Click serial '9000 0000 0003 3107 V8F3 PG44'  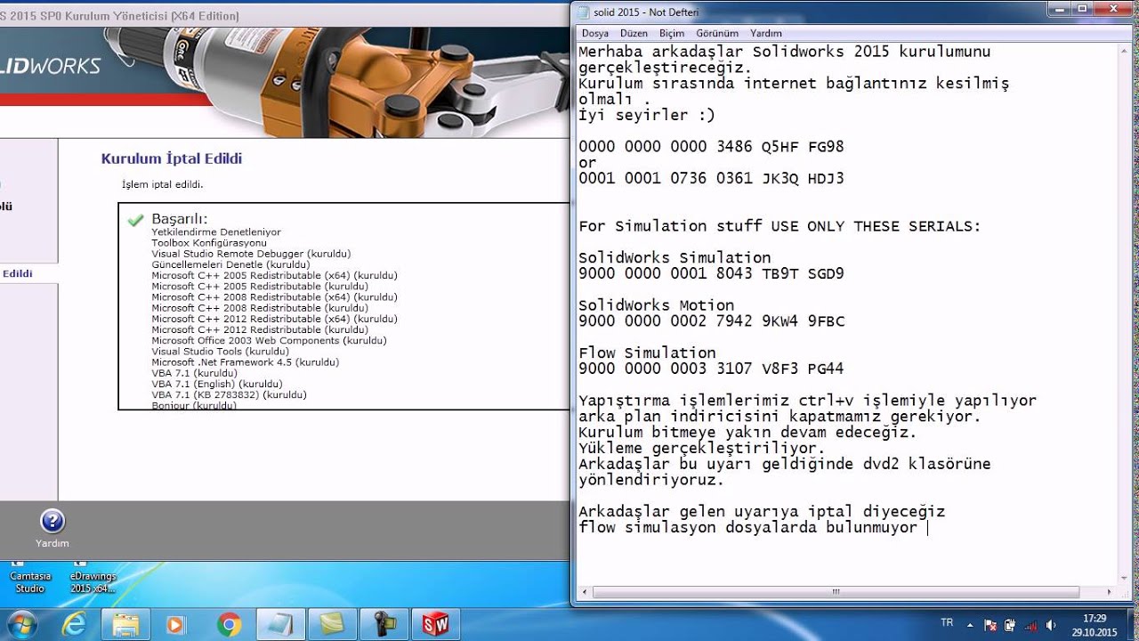tap(711, 369)
